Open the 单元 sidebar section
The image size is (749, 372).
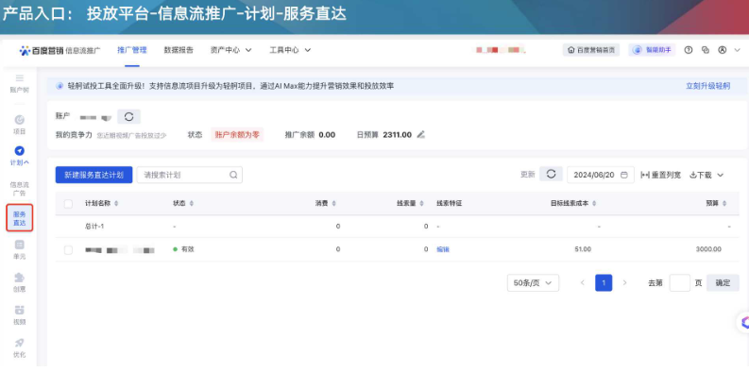[x=20, y=250]
